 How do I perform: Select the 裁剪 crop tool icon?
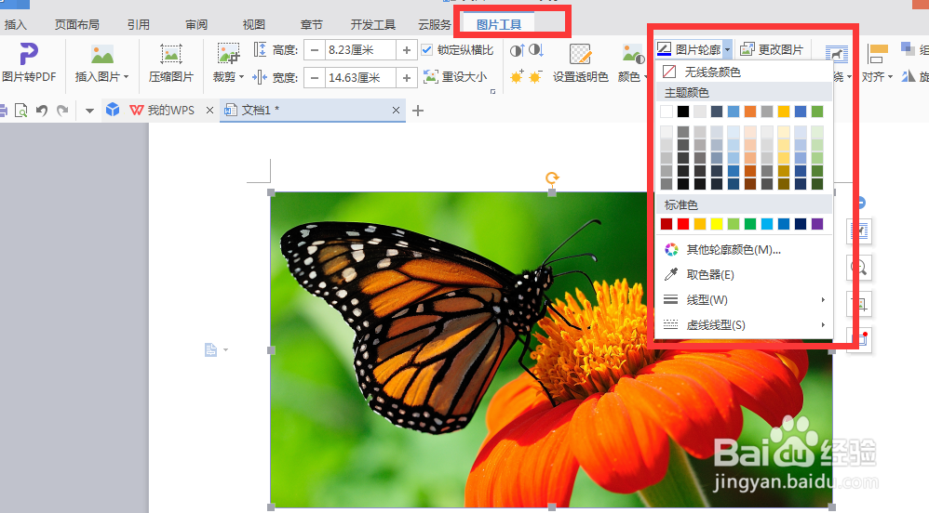(228, 53)
